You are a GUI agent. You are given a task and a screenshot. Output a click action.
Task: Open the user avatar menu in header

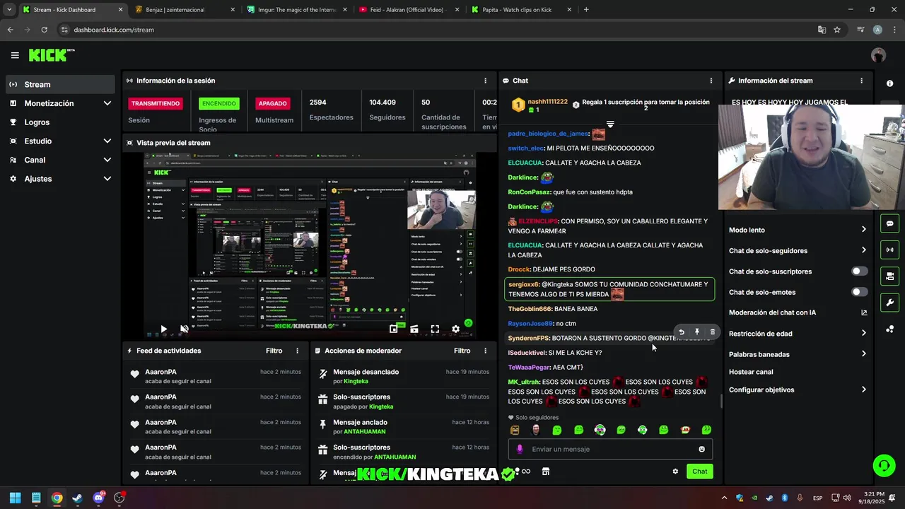pyautogui.click(x=878, y=55)
